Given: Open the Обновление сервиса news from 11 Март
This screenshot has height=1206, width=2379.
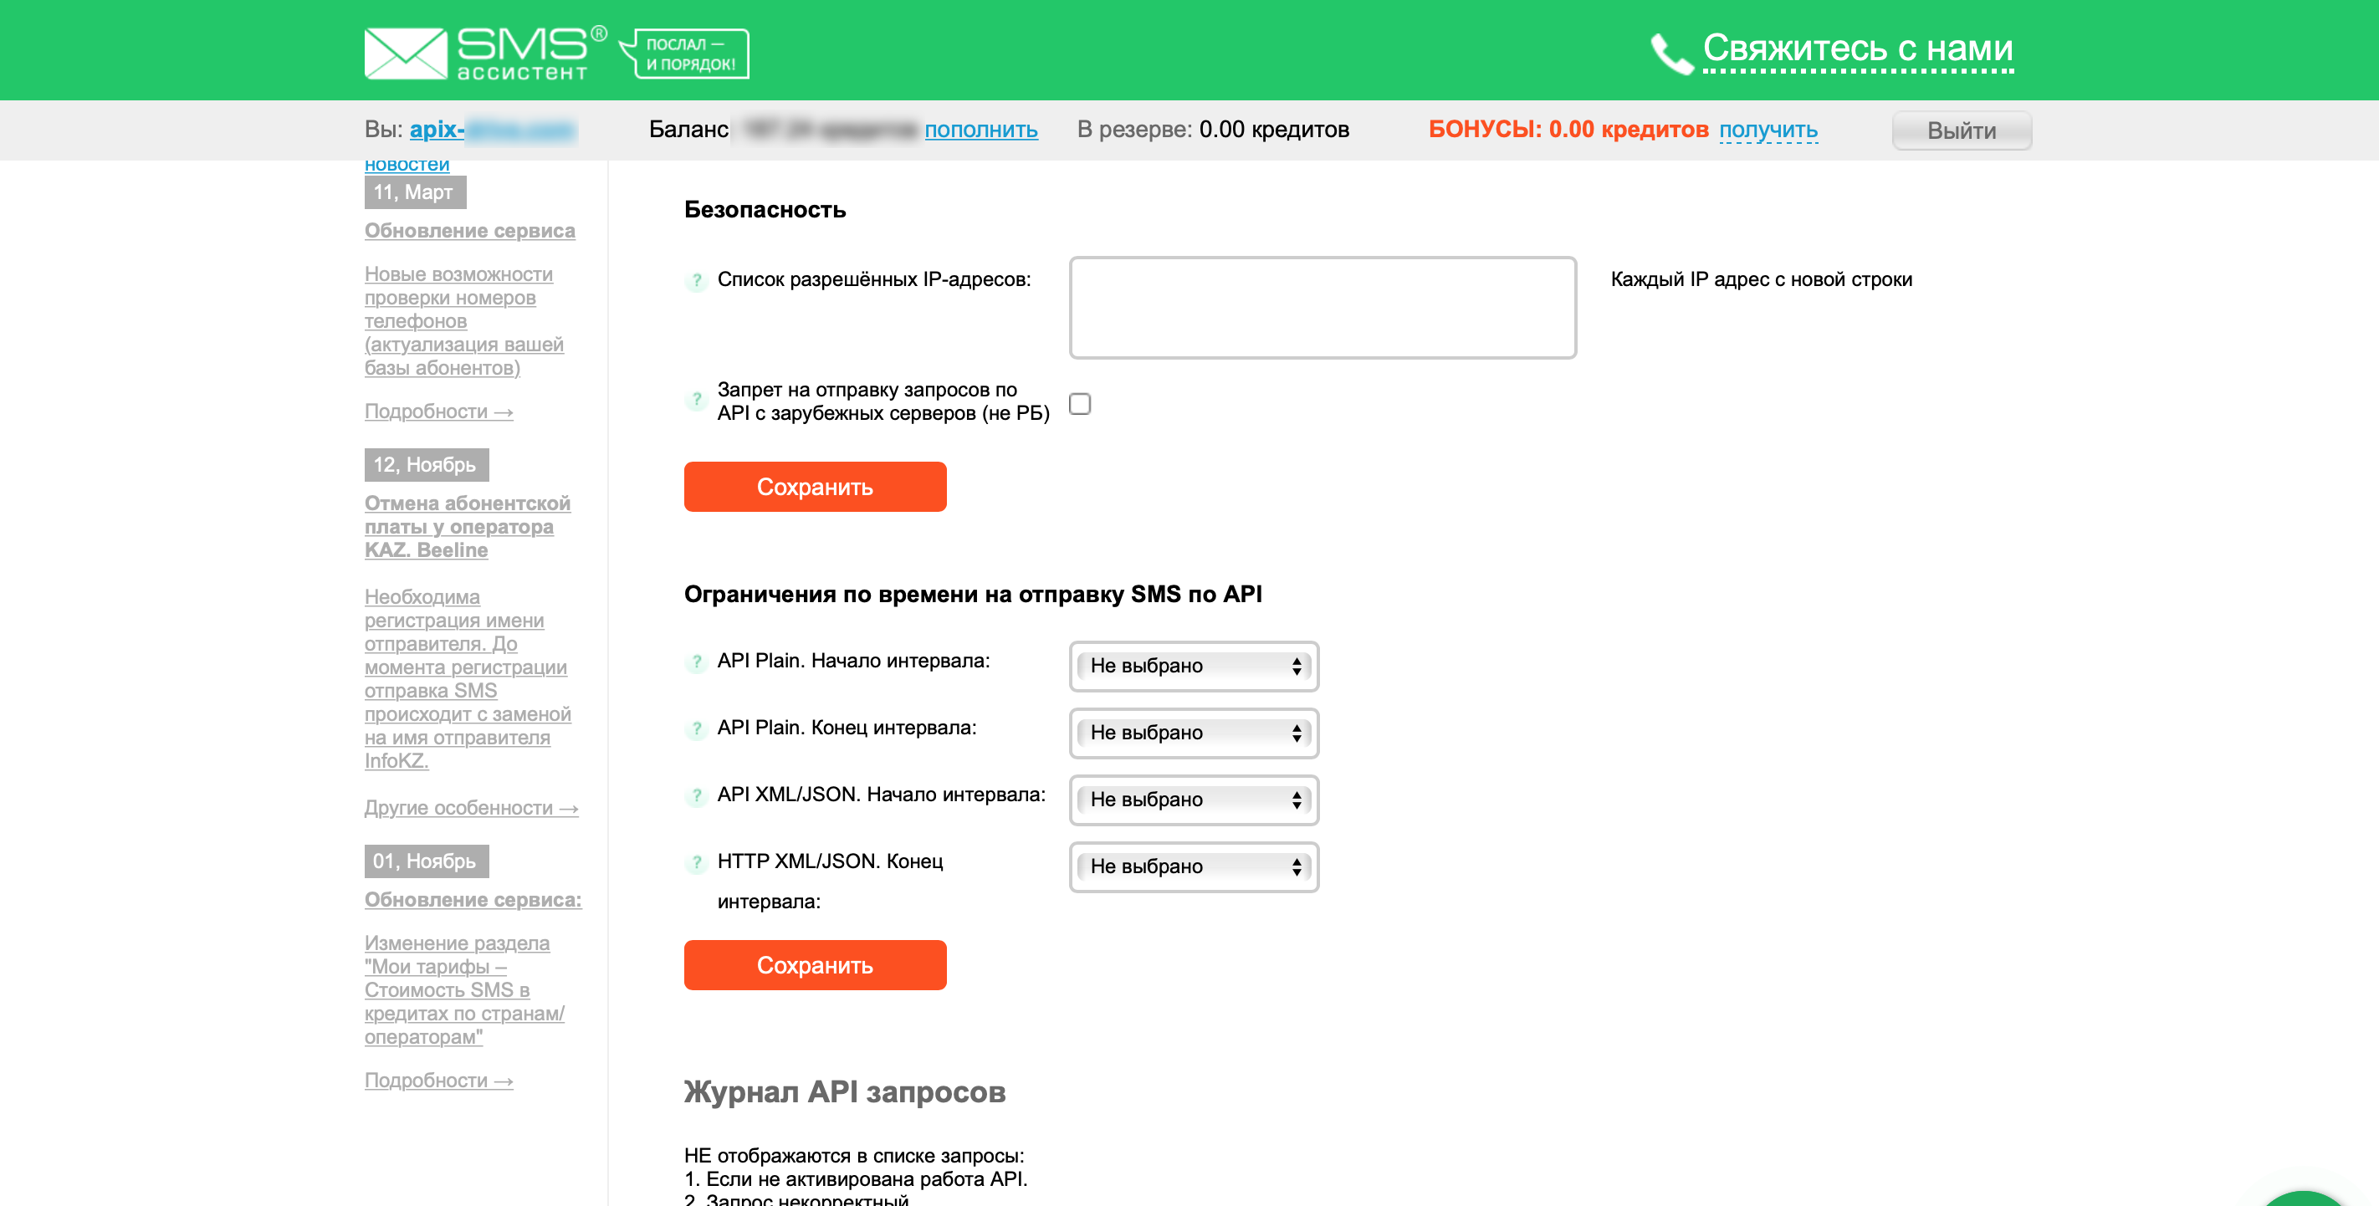Looking at the screenshot, I should click(469, 231).
